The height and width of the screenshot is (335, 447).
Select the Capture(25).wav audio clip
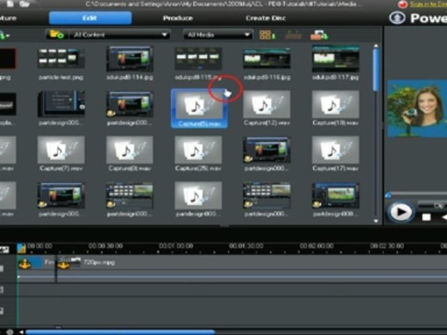(x=198, y=150)
